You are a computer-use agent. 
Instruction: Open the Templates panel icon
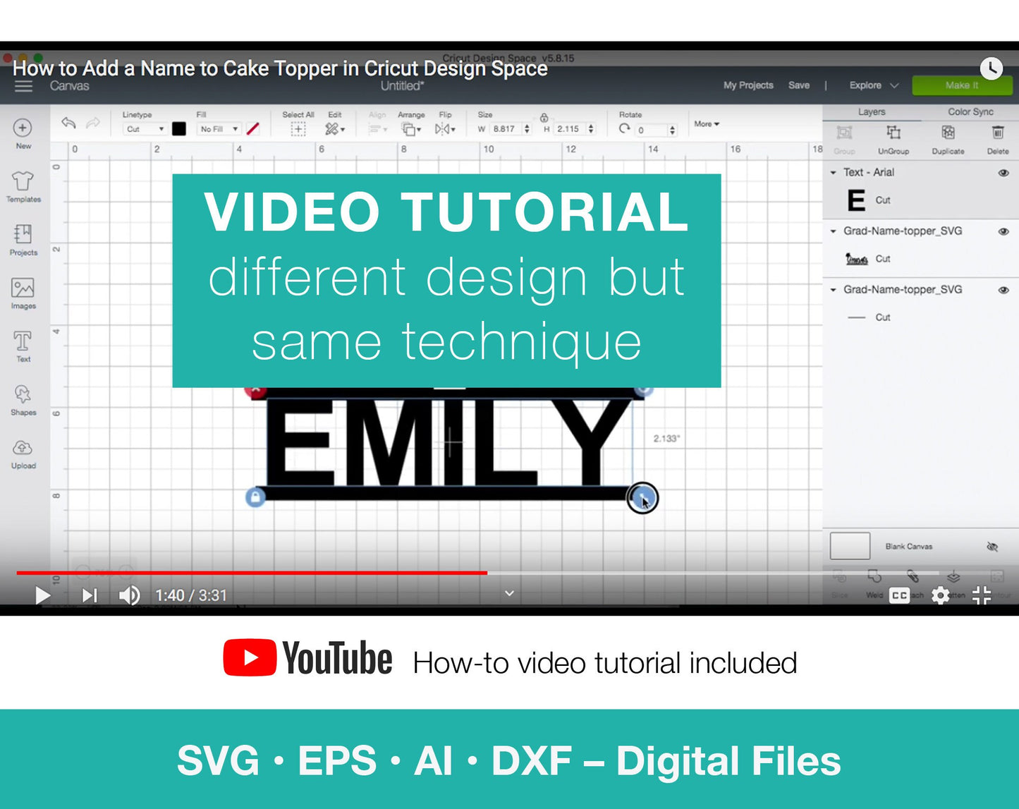[x=23, y=183]
